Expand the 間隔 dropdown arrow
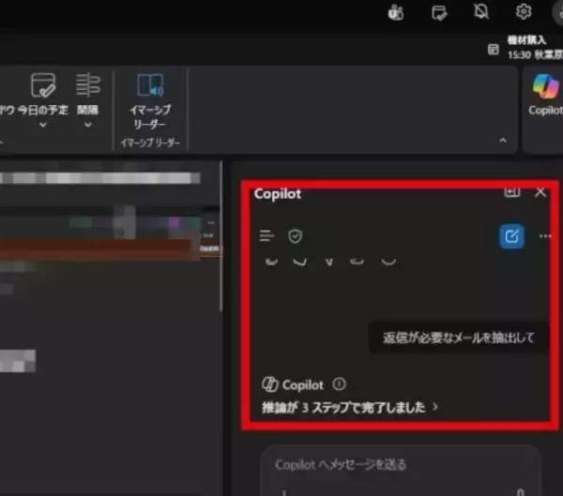Viewport: 563px width, 496px height. click(x=88, y=125)
